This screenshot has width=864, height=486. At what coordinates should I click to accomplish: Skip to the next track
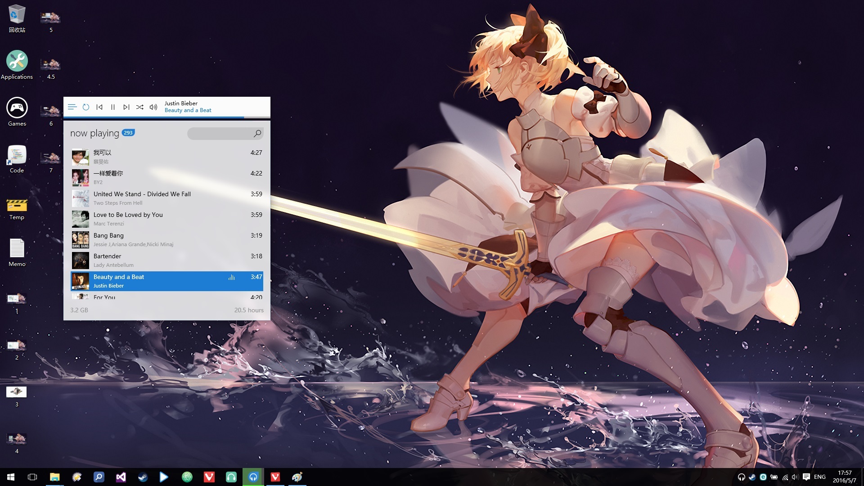coord(126,107)
